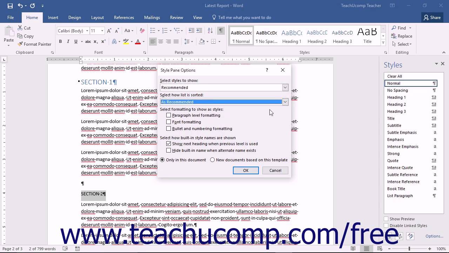Enable Show Preview in Styles pane
This screenshot has height=253, width=449.
386,219
